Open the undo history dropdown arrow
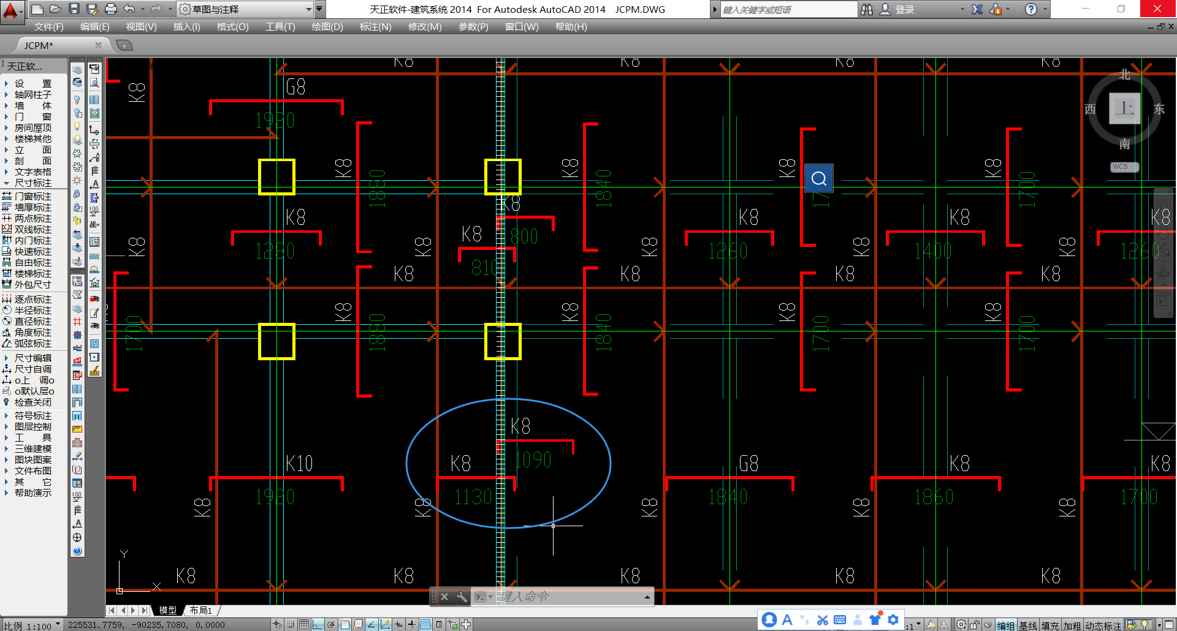The height and width of the screenshot is (631, 1177). 143,9
